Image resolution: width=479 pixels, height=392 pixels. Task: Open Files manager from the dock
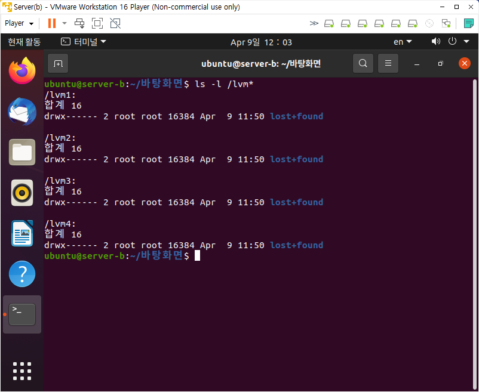pyautogui.click(x=22, y=152)
